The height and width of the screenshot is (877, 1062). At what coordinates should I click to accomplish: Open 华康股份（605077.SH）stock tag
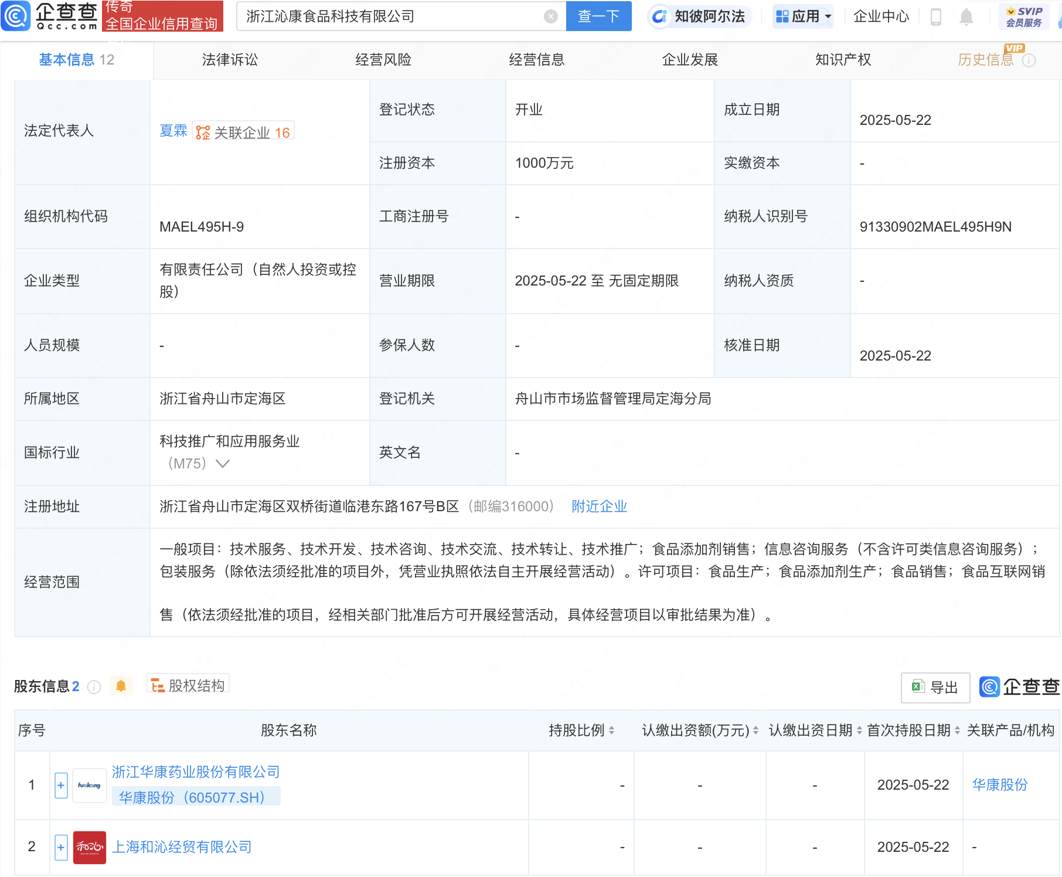196,797
